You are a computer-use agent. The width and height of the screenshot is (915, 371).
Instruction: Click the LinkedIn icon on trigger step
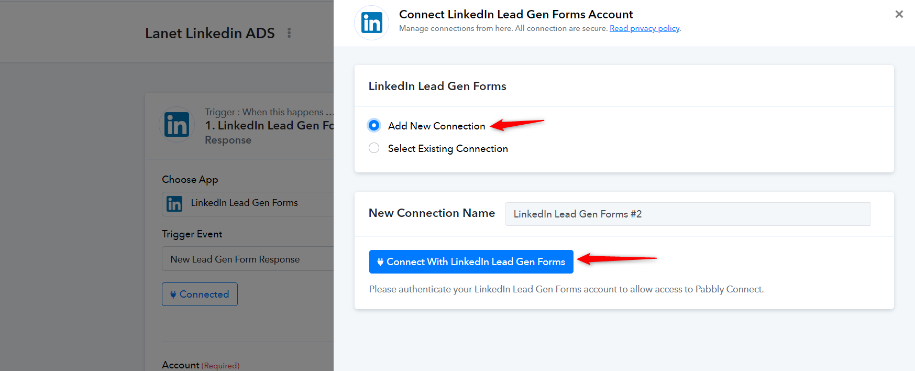coord(177,125)
